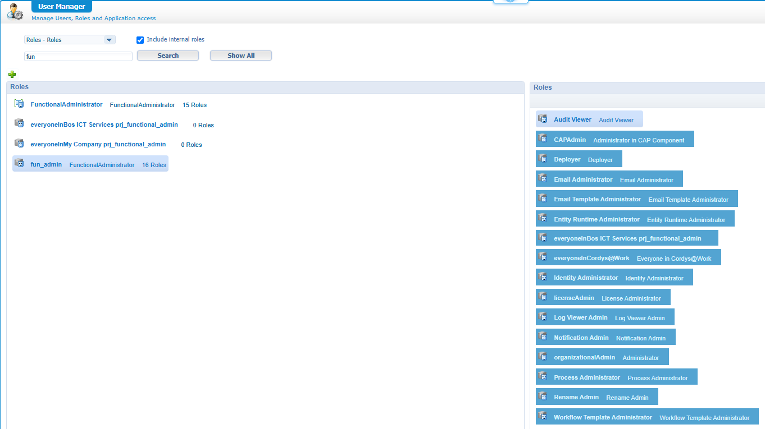This screenshot has height=429, width=765.
Task: Click the Audit Viewer role icon
Action: tap(543, 119)
